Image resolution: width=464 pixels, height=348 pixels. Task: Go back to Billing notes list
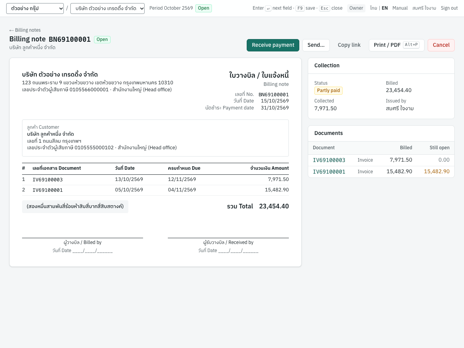click(x=25, y=30)
